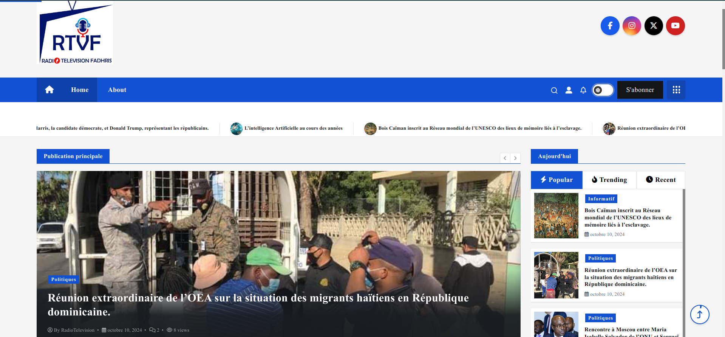Click the home house icon
This screenshot has width=725, height=337.
pyautogui.click(x=49, y=90)
